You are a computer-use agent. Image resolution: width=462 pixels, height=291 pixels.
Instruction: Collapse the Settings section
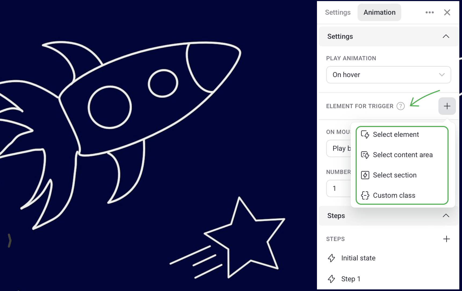tap(446, 36)
